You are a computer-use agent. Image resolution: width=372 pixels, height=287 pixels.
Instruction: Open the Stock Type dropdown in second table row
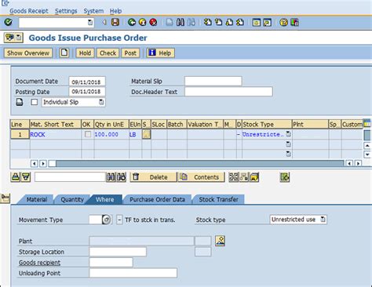click(x=288, y=144)
